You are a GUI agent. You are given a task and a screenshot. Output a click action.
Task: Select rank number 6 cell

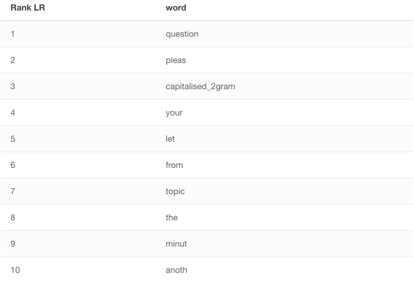12,165
